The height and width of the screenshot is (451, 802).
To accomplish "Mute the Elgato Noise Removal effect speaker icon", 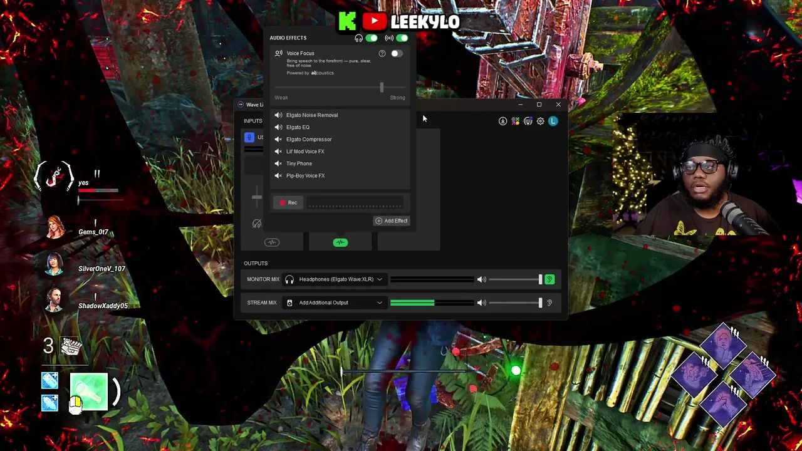I will [278, 115].
